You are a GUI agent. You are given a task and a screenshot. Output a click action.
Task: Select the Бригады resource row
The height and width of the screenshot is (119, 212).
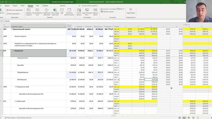pyautogui.click(x=21, y=65)
